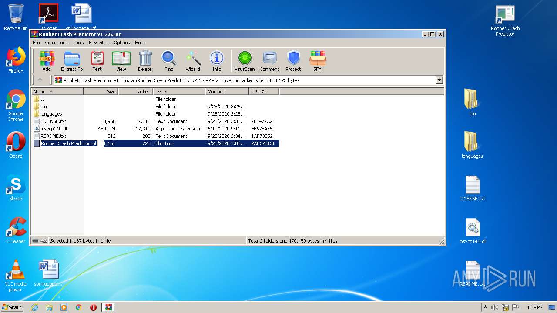The image size is (557, 313).
Task: Click the WinRAR taskbar button
Action: [108, 307]
